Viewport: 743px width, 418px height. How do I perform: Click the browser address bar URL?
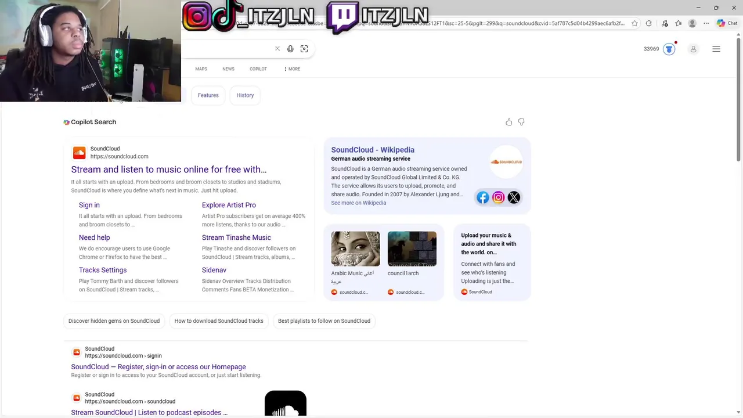(430, 23)
